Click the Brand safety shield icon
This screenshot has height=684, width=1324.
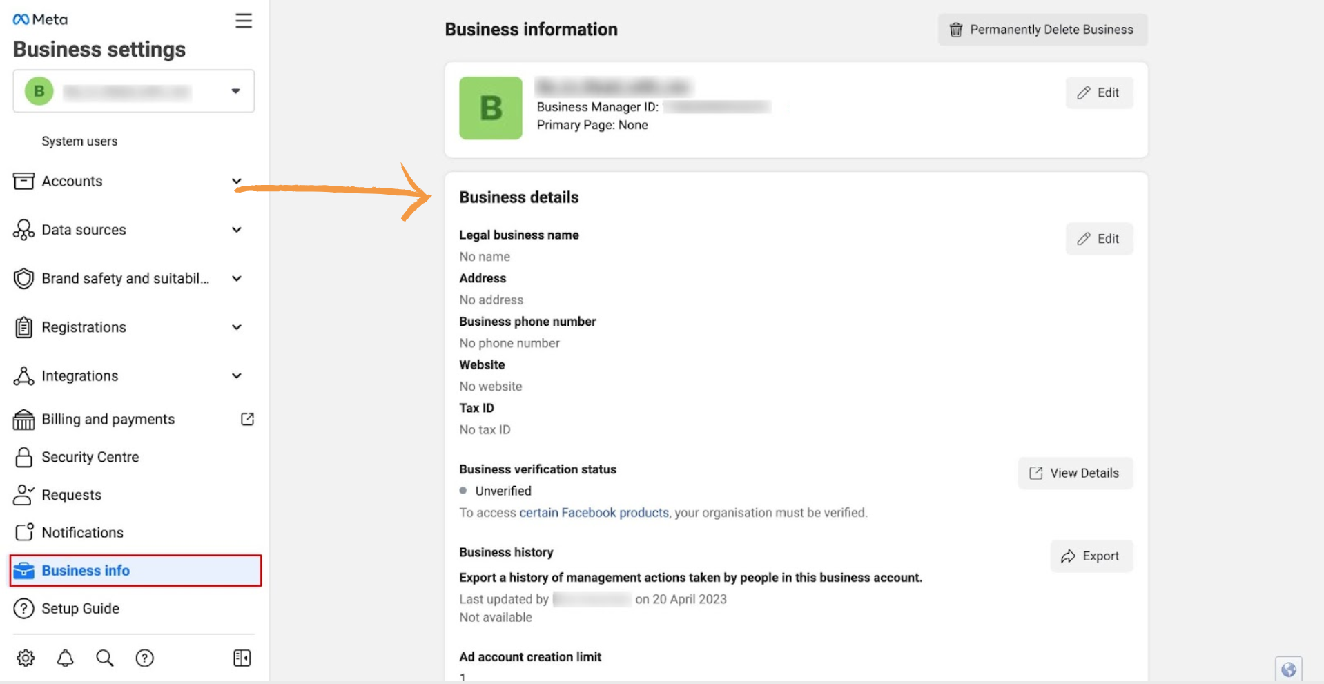(x=23, y=278)
